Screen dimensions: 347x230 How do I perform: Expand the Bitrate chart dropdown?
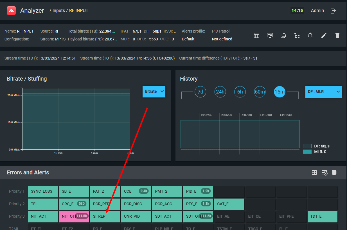pos(154,92)
